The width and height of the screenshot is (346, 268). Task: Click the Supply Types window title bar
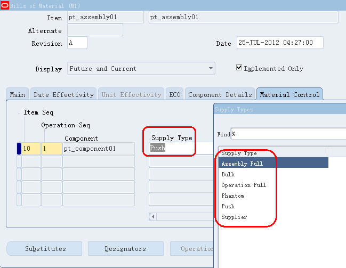pos(280,109)
